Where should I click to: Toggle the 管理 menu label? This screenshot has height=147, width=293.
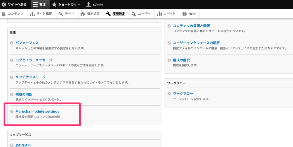click(42, 4)
